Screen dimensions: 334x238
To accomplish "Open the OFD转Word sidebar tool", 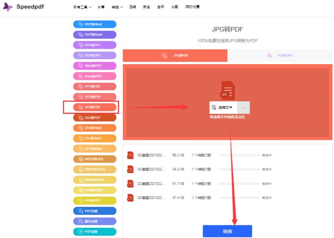I will click(x=95, y=149).
